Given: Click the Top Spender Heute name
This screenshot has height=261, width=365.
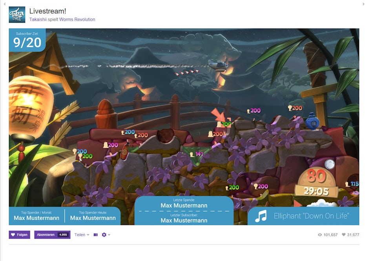Looking at the screenshot, I should pos(93,218).
